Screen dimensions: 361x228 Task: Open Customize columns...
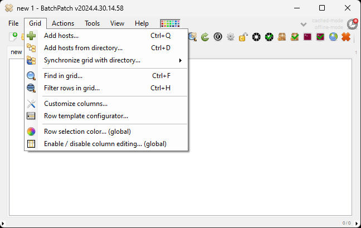pos(106,104)
